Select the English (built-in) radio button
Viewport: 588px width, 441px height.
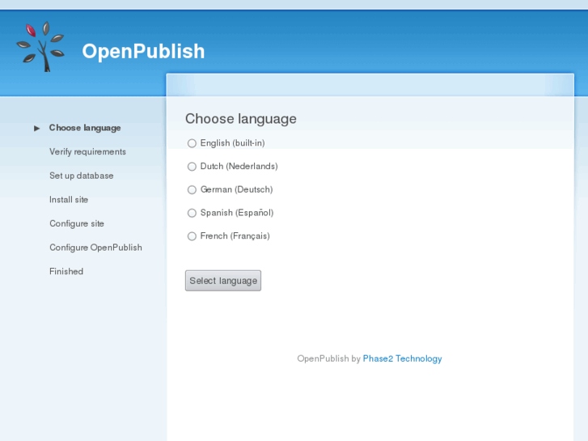(192, 143)
